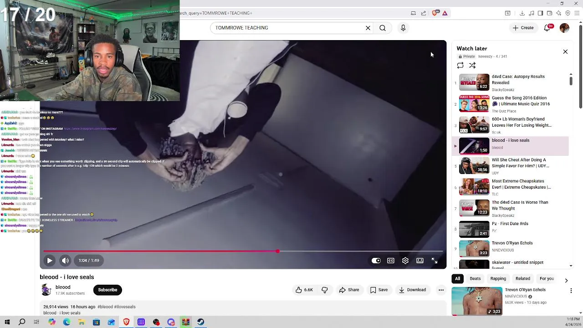Show more filter chips arrow
This screenshot has width=583, height=328.
[566, 280]
